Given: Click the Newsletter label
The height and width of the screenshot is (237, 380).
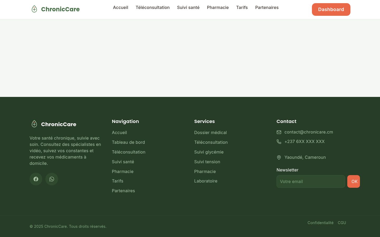Looking at the screenshot, I should [x=287, y=170].
